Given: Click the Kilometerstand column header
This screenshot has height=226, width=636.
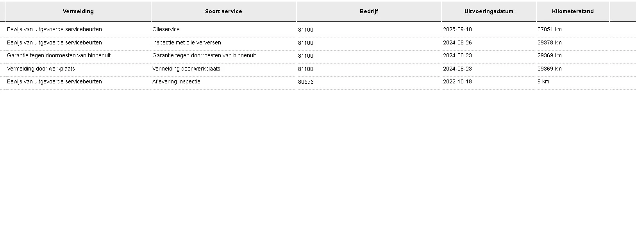Looking at the screenshot, I should click(573, 12).
